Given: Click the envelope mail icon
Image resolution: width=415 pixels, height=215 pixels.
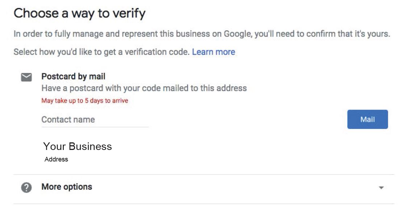Looking at the screenshot, I should [26, 77].
